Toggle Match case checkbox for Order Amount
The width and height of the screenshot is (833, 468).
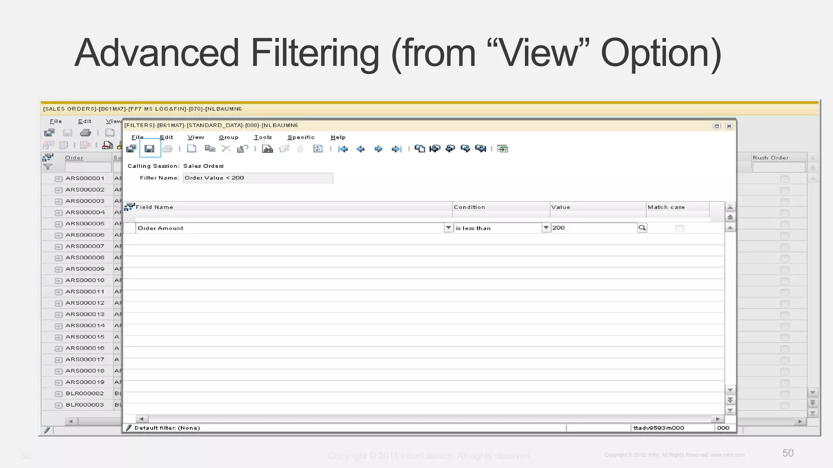pos(679,228)
